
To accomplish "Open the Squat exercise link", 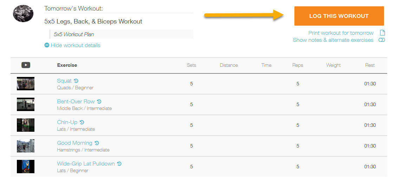I will click(64, 81).
